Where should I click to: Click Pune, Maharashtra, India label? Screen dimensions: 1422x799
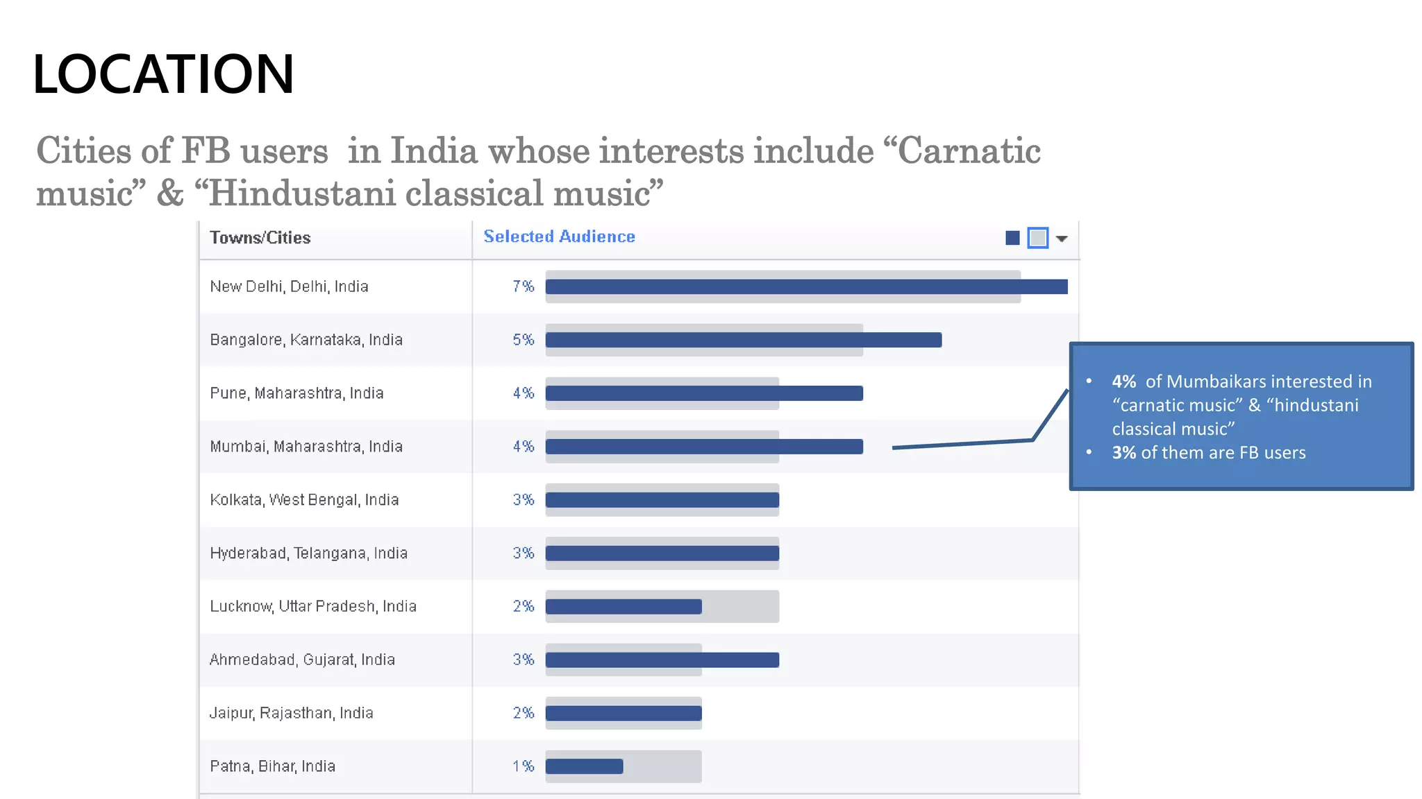coord(296,393)
